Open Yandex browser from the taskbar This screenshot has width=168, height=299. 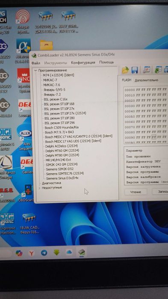coord(32,253)
